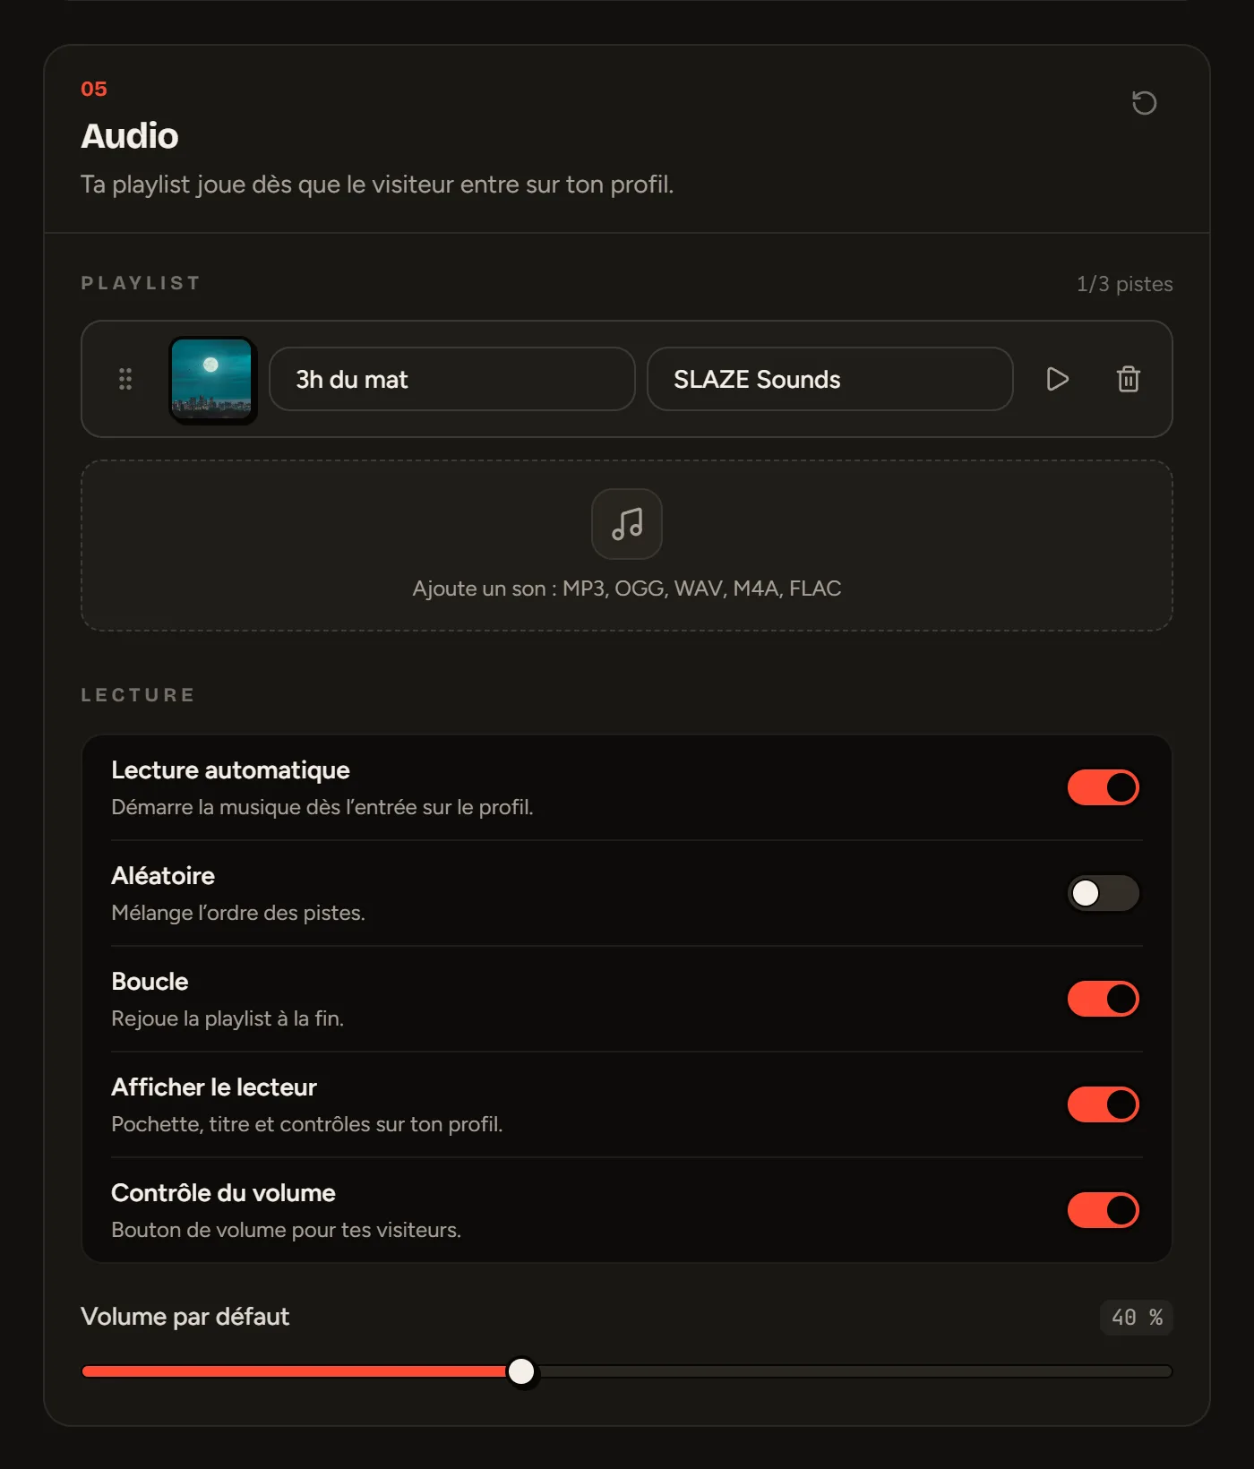This screenshot has height=1469, width=1254.
Task: Disable Lecture automatique toggle
Action: [x=1104, y=787]
